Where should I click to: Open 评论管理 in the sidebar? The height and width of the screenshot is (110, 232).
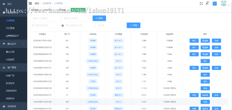10,28
